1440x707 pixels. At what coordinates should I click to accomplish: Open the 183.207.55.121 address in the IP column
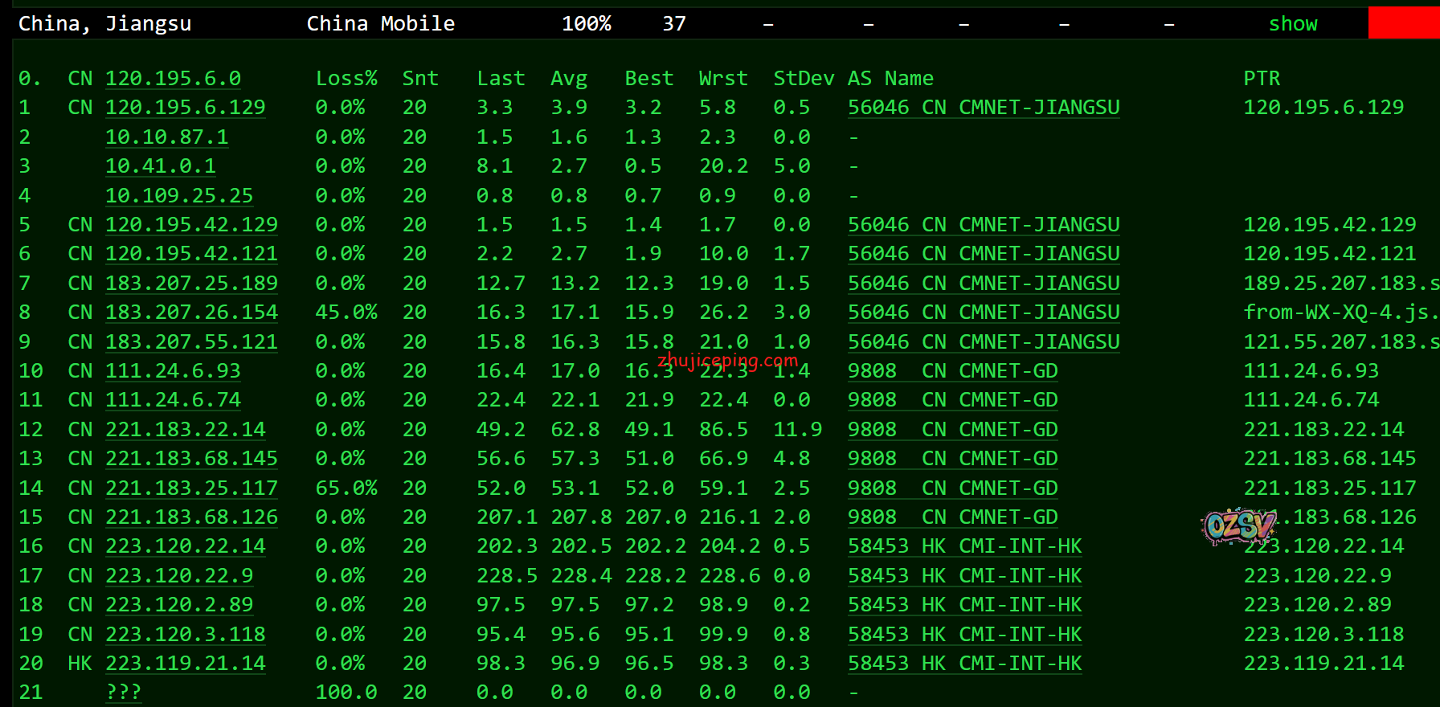click(191, 342)
